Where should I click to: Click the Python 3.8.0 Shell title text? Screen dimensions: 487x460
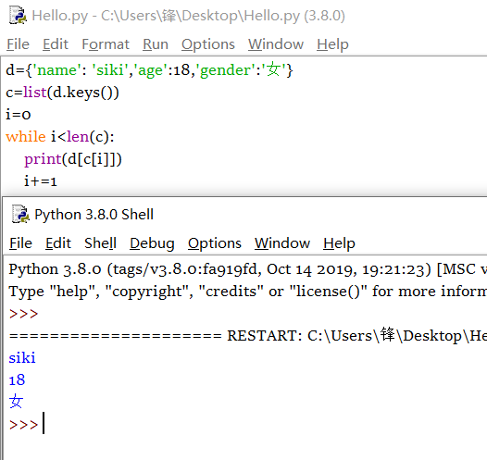94,215
